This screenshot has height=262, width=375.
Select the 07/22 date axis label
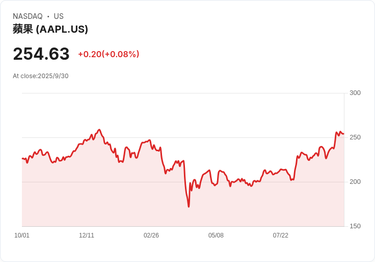(x=281, y=235)
